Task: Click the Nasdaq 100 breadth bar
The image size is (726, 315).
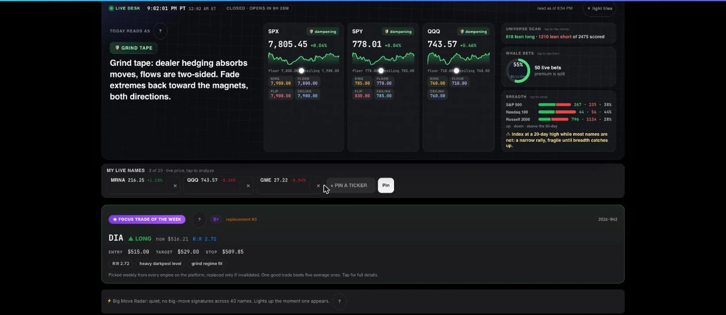Action: (x=557, y=112)
